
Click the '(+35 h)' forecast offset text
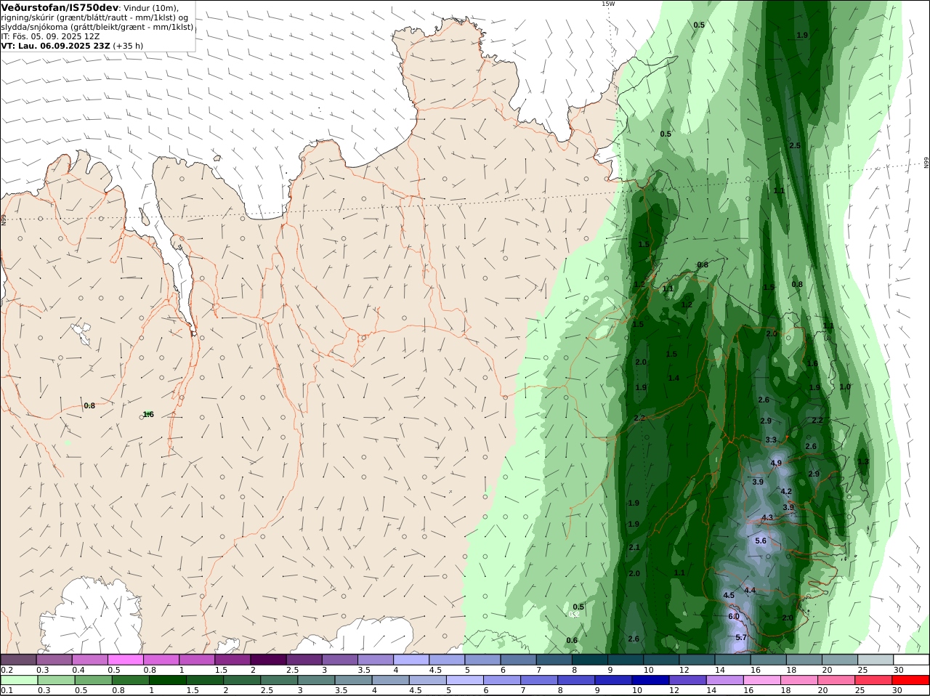click(x=127, y=45)
